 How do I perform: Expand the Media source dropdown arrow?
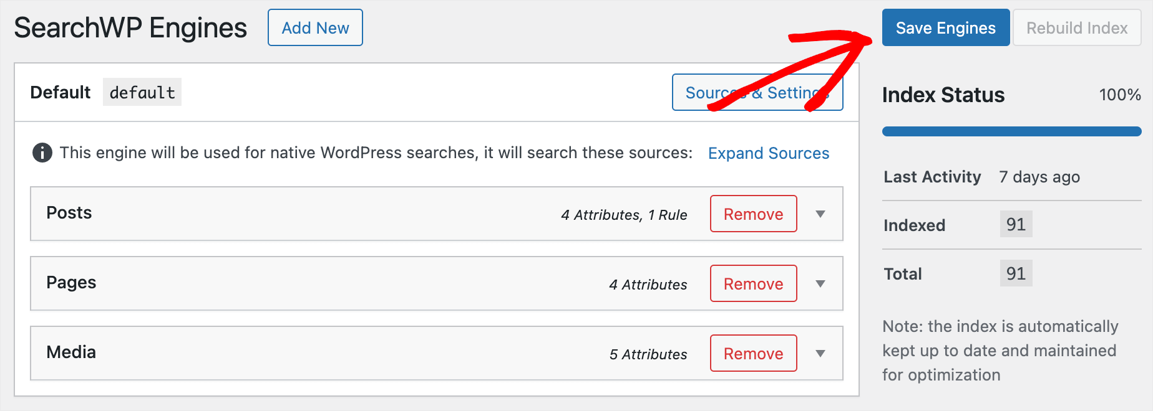(820, 354)
